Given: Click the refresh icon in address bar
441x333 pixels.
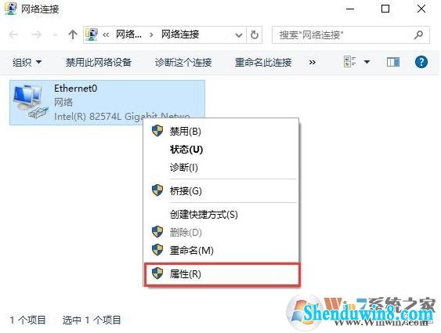Looking at the screenshot, I should pyautogui.click(x=255, y=35).
